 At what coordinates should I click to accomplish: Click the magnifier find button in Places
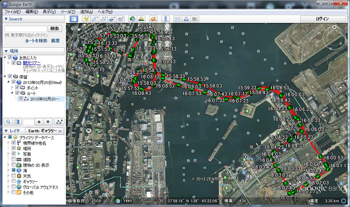8,122
